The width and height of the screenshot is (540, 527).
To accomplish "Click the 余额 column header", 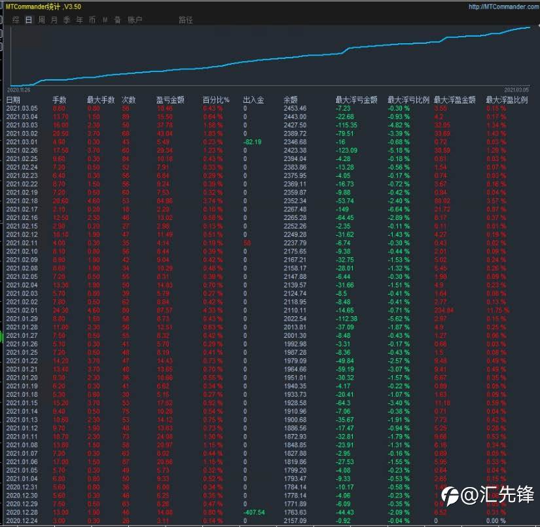I will [x=291, y=100].
